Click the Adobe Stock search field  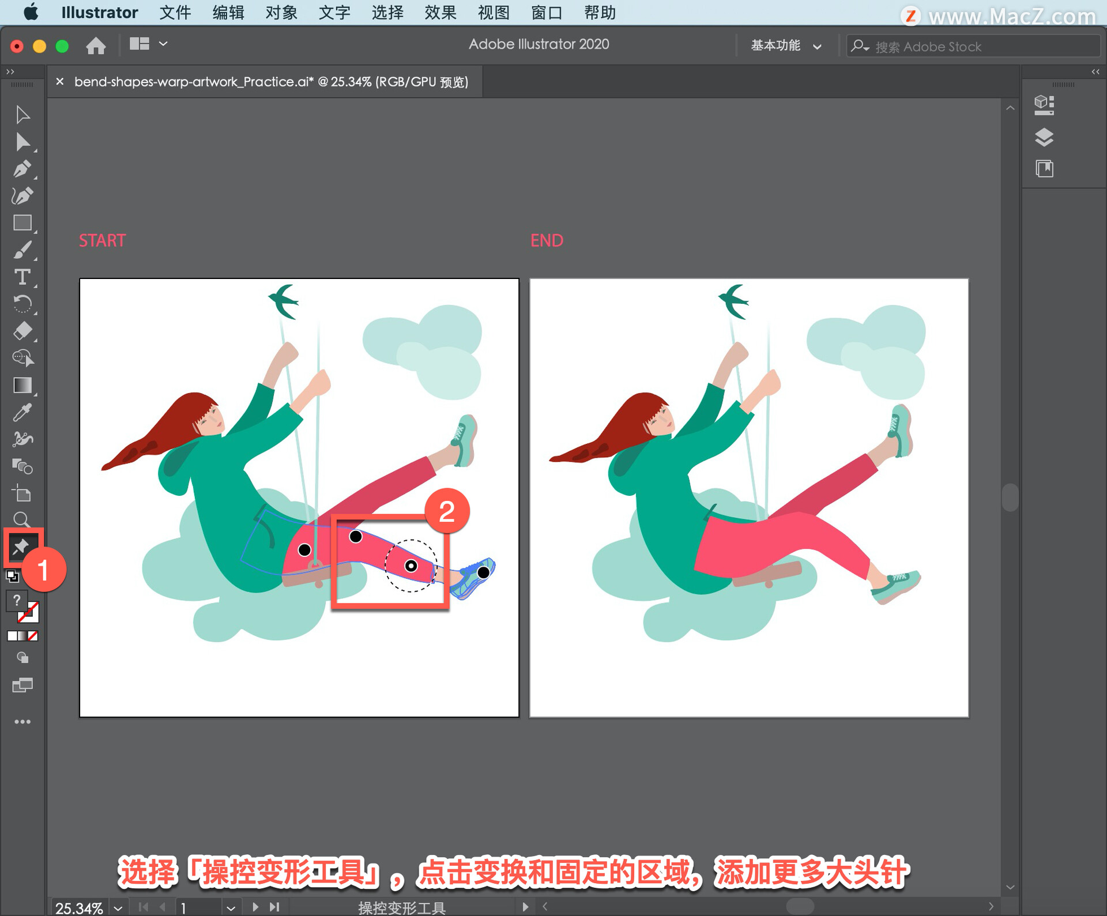click(x=973, y=46)
